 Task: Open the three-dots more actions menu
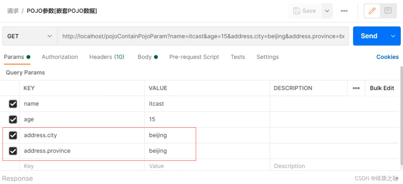click(344, 11)
